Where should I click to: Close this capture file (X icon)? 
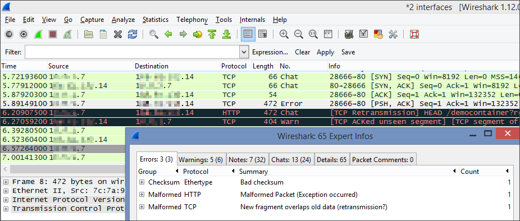(x=118, y=34)
